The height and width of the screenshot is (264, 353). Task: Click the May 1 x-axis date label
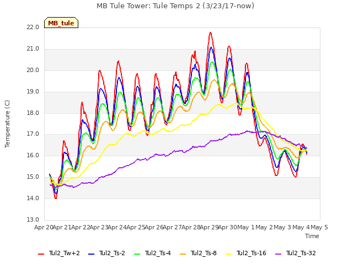[x=246, y=227]
